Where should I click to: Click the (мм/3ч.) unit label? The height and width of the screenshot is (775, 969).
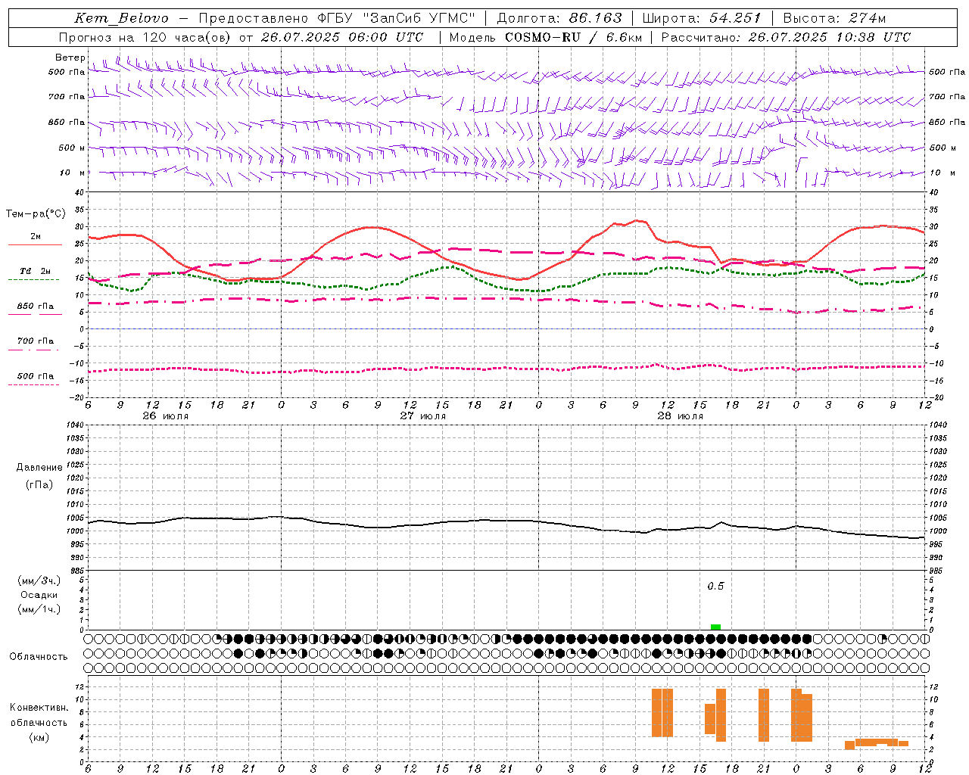[x=39, y=580]
